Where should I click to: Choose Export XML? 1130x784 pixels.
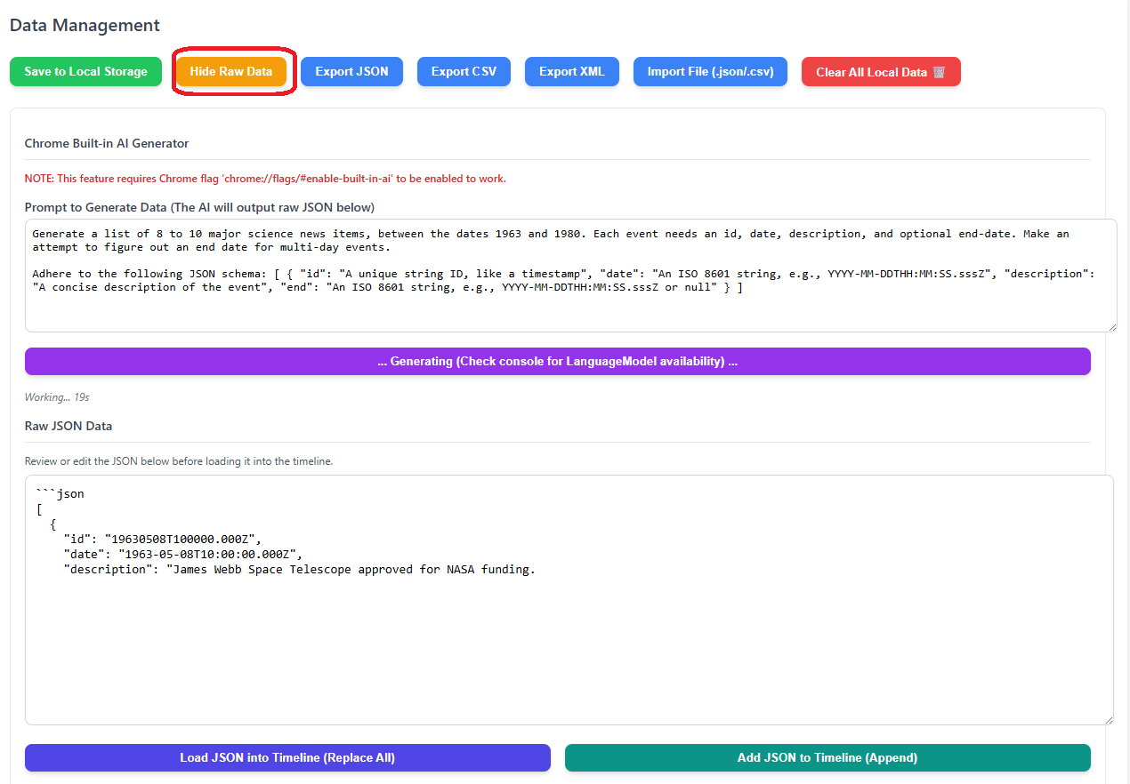pyautogui.click(x=572, y=72)
